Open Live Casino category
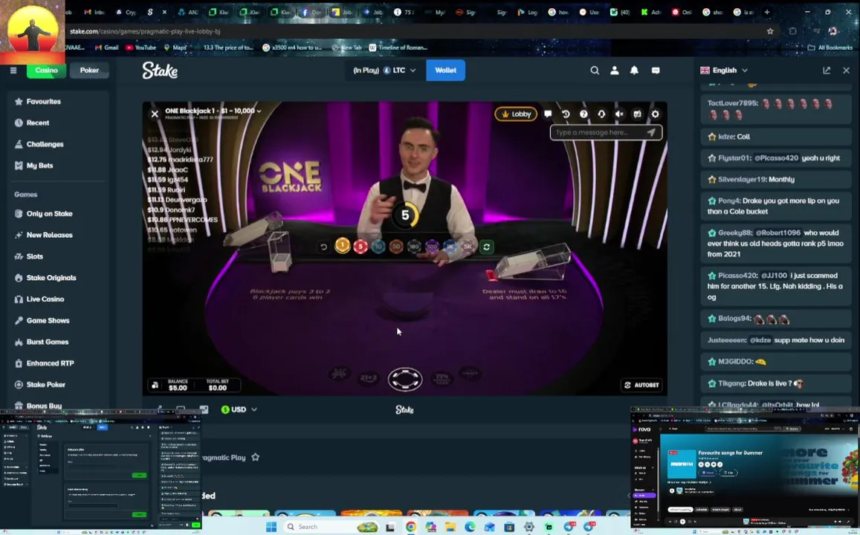The width and height of the screenshot is (860, 535). (x=45, y=299)
